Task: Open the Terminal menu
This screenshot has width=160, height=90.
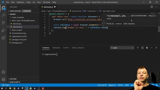Action: click(46, 2)
